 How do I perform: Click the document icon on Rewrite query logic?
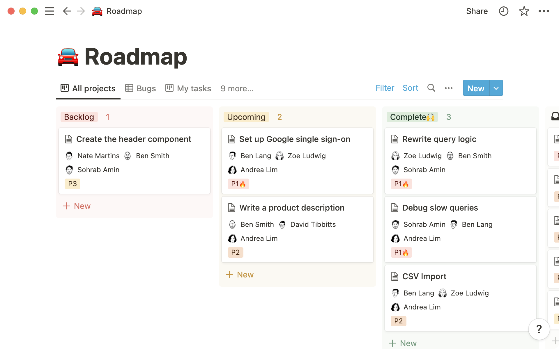(x=395, y=138)
